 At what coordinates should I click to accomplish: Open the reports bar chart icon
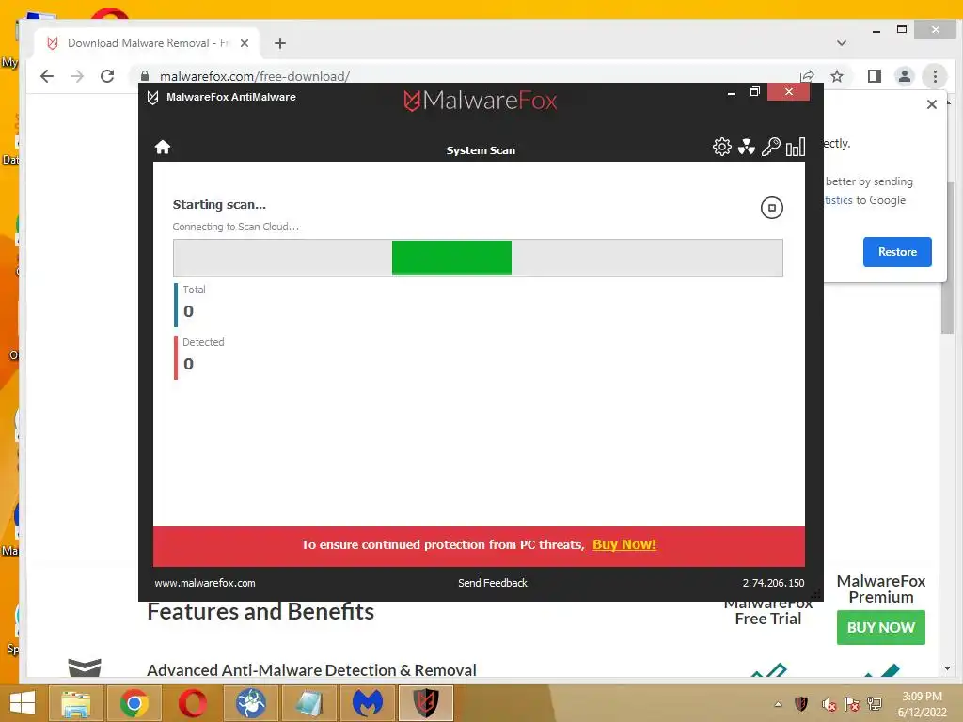796,147
